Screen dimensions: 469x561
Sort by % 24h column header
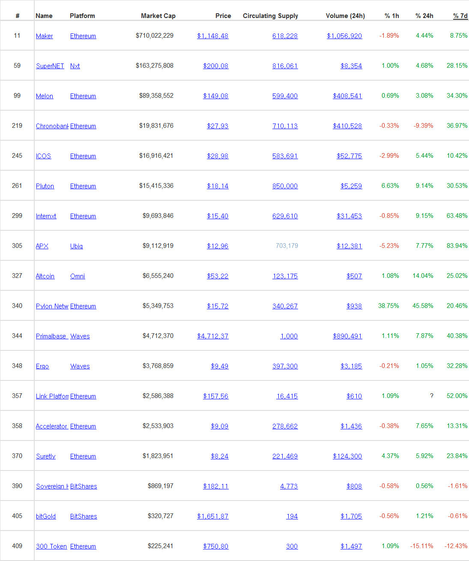(424, 16)
